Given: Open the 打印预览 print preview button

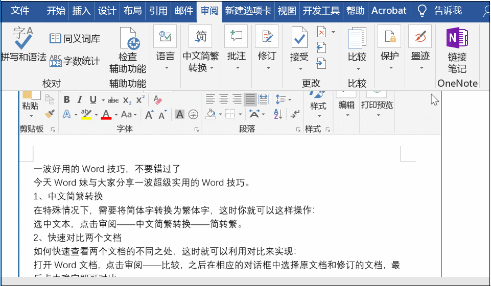Looking at the screenshot, I should [377, 105].
